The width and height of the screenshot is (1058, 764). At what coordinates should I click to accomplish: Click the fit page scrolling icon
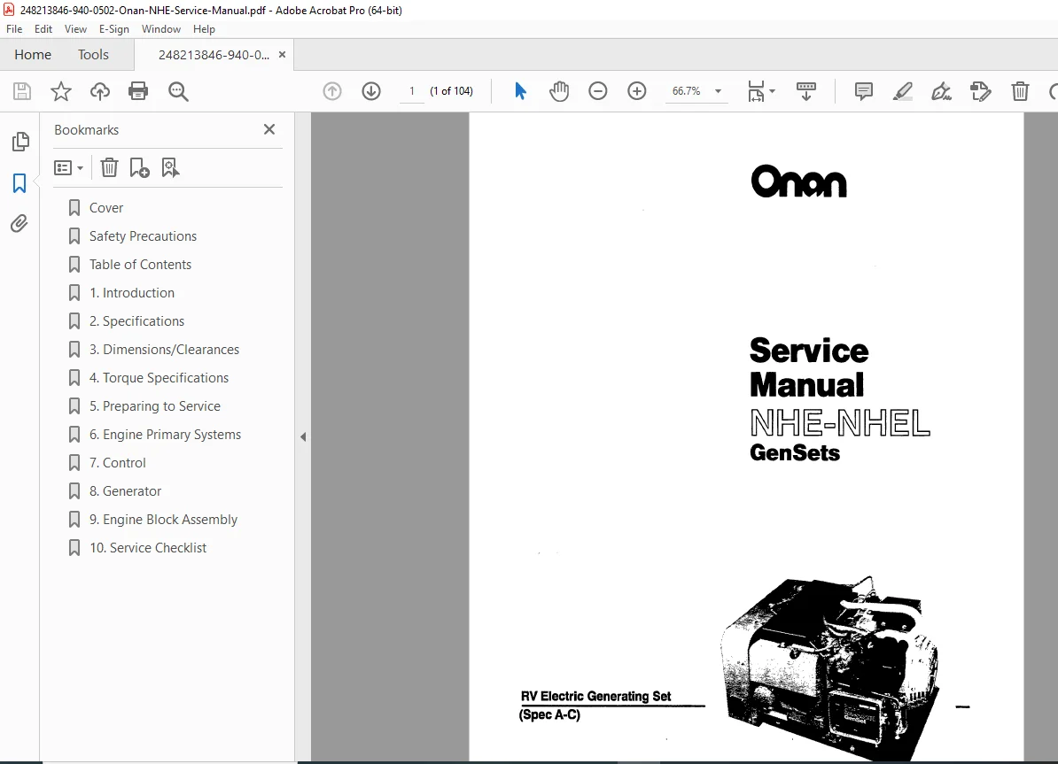[756, 91]
